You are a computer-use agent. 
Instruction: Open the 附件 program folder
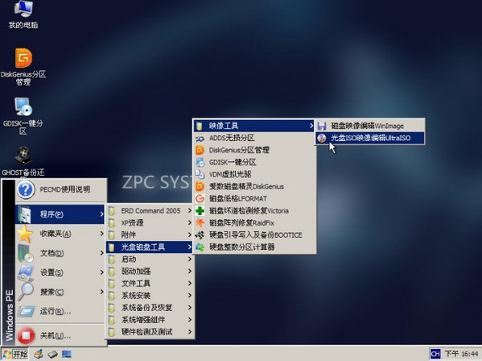tap(150, 234)
